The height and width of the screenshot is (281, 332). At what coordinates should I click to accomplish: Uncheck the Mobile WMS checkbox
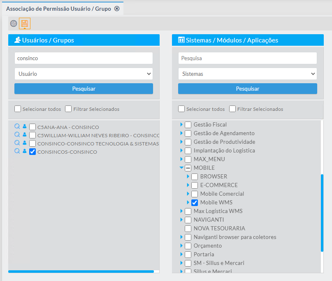(x=195, y=203)
